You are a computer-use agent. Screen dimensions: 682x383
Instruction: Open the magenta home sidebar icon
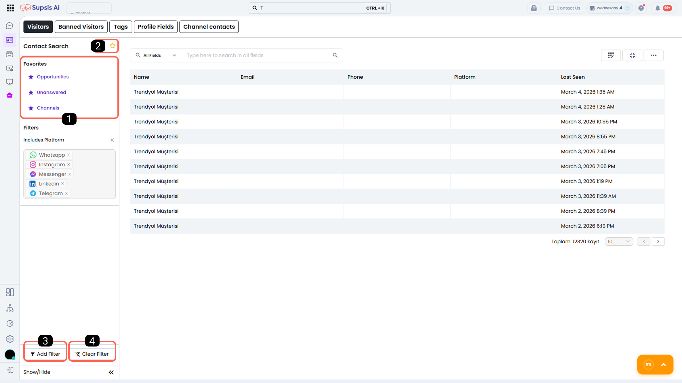(9, 95)
